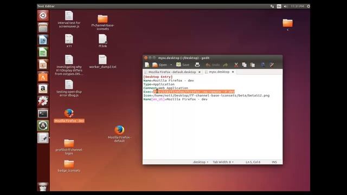This screenshot has width=347, height=195.
Task: Open Ubuntu Software Center launcher
Action: (x=43, y=77)
